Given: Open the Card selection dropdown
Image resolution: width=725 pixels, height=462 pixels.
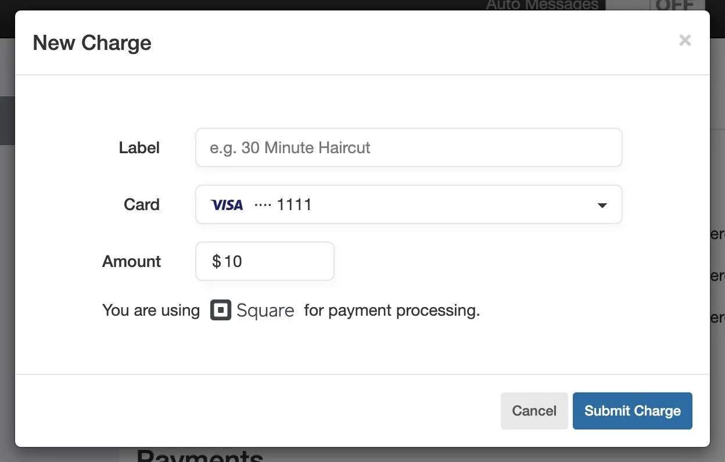Looking at the screenshot, I should click(408, 204).
